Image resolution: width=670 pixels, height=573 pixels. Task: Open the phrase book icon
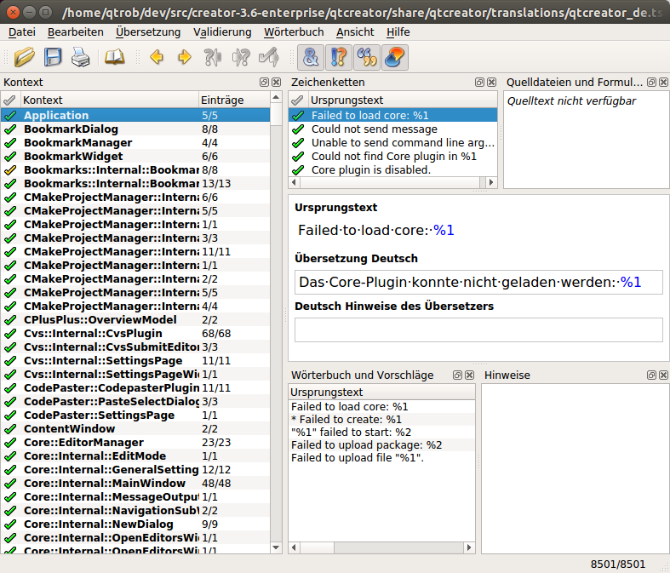point(113,58)
